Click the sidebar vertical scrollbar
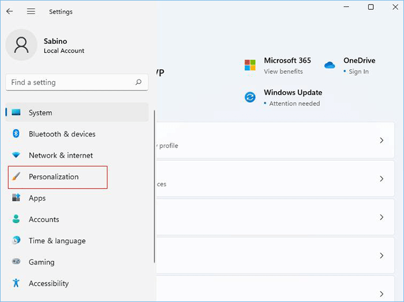Image resolution: width=404 pixels, height=302 pixels. coord(154,184)
